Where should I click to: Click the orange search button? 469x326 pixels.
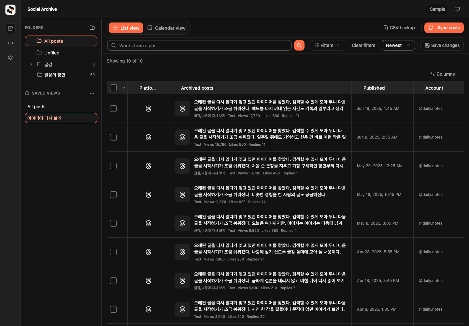pyautogui.click(x=299, y=45)
